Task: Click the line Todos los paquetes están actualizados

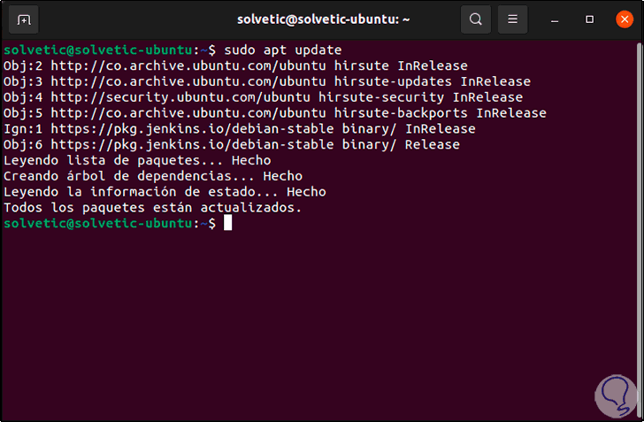Action: coord(152,208)
